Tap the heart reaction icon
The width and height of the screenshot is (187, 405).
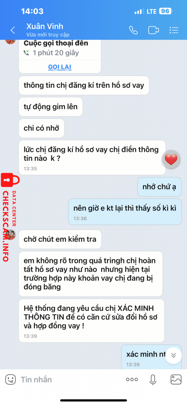pyautogui.click(x=171, y=160)
